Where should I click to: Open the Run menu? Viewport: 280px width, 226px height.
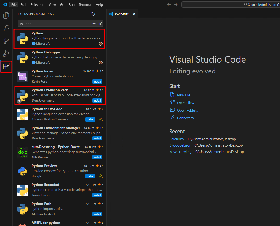coord(71,5)
